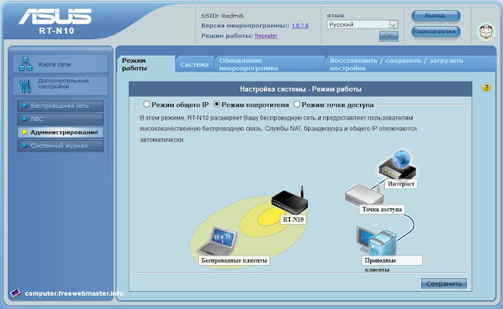The width and height of the screenshot is (503, 309).
Task: Click the yellow help question mark icon
Action: tap(486, 87)
